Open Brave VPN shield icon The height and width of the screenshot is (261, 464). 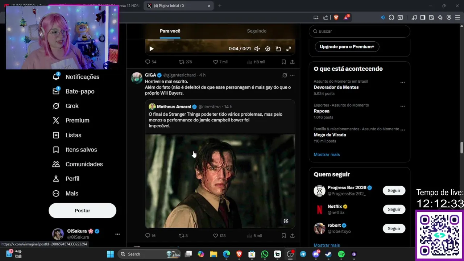coord(449,17)
